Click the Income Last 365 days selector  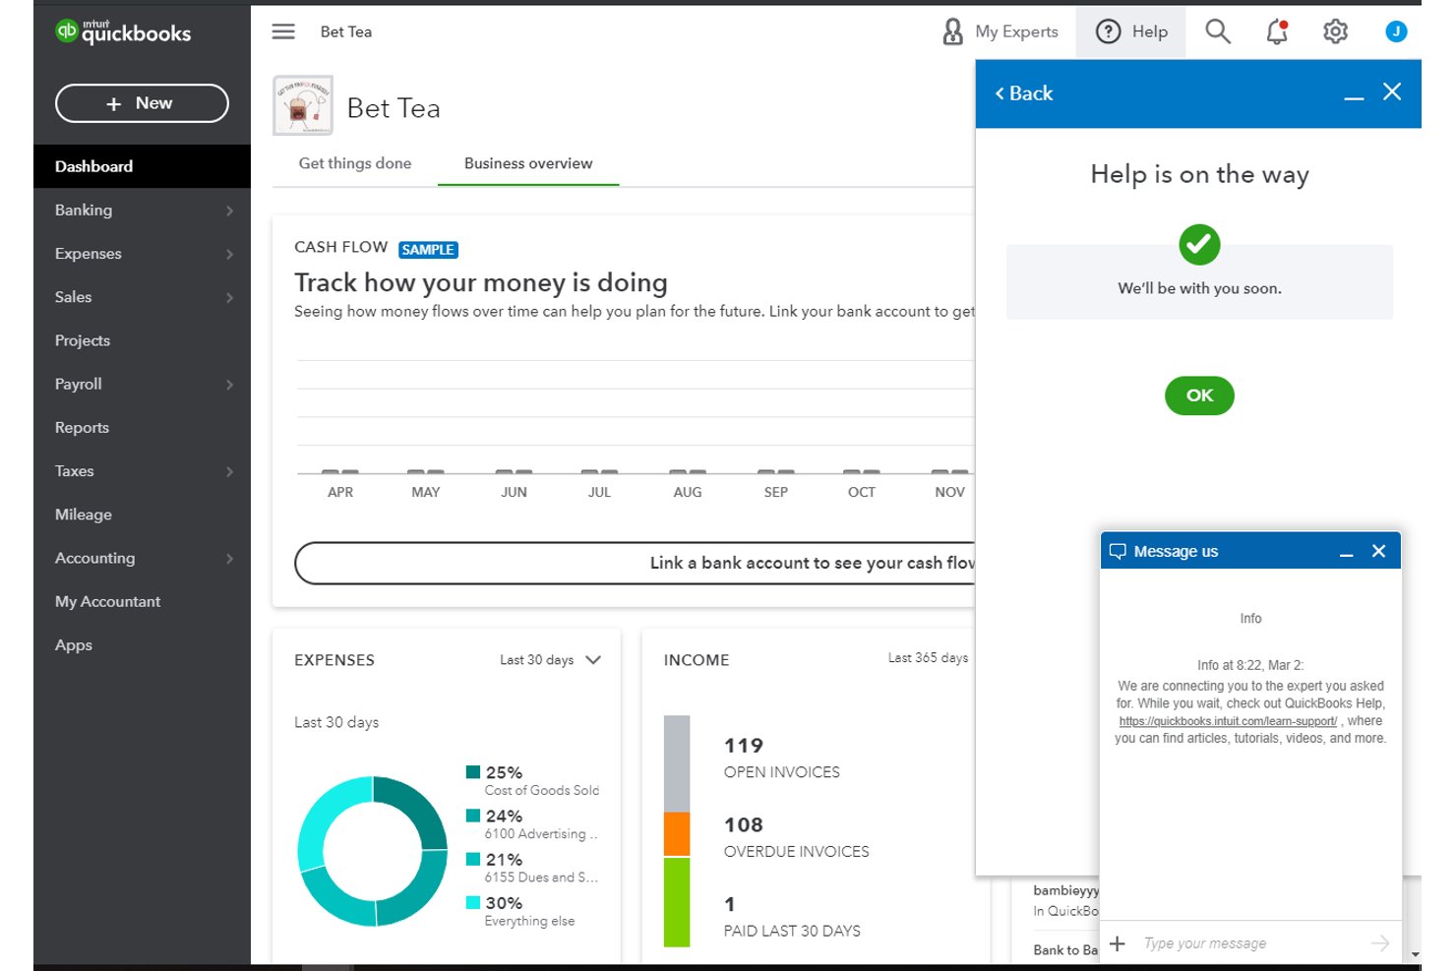928,658
